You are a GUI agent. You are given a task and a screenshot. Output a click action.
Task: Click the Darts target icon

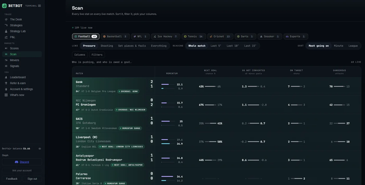tap(238, 36)
